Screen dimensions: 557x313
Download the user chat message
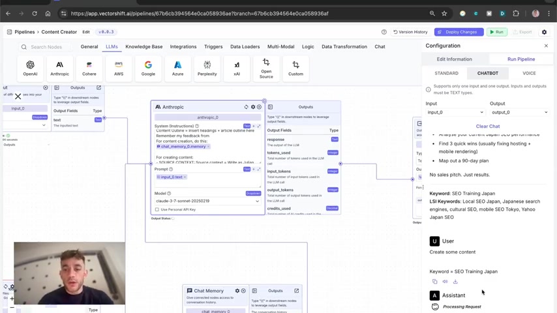point(455,282)
